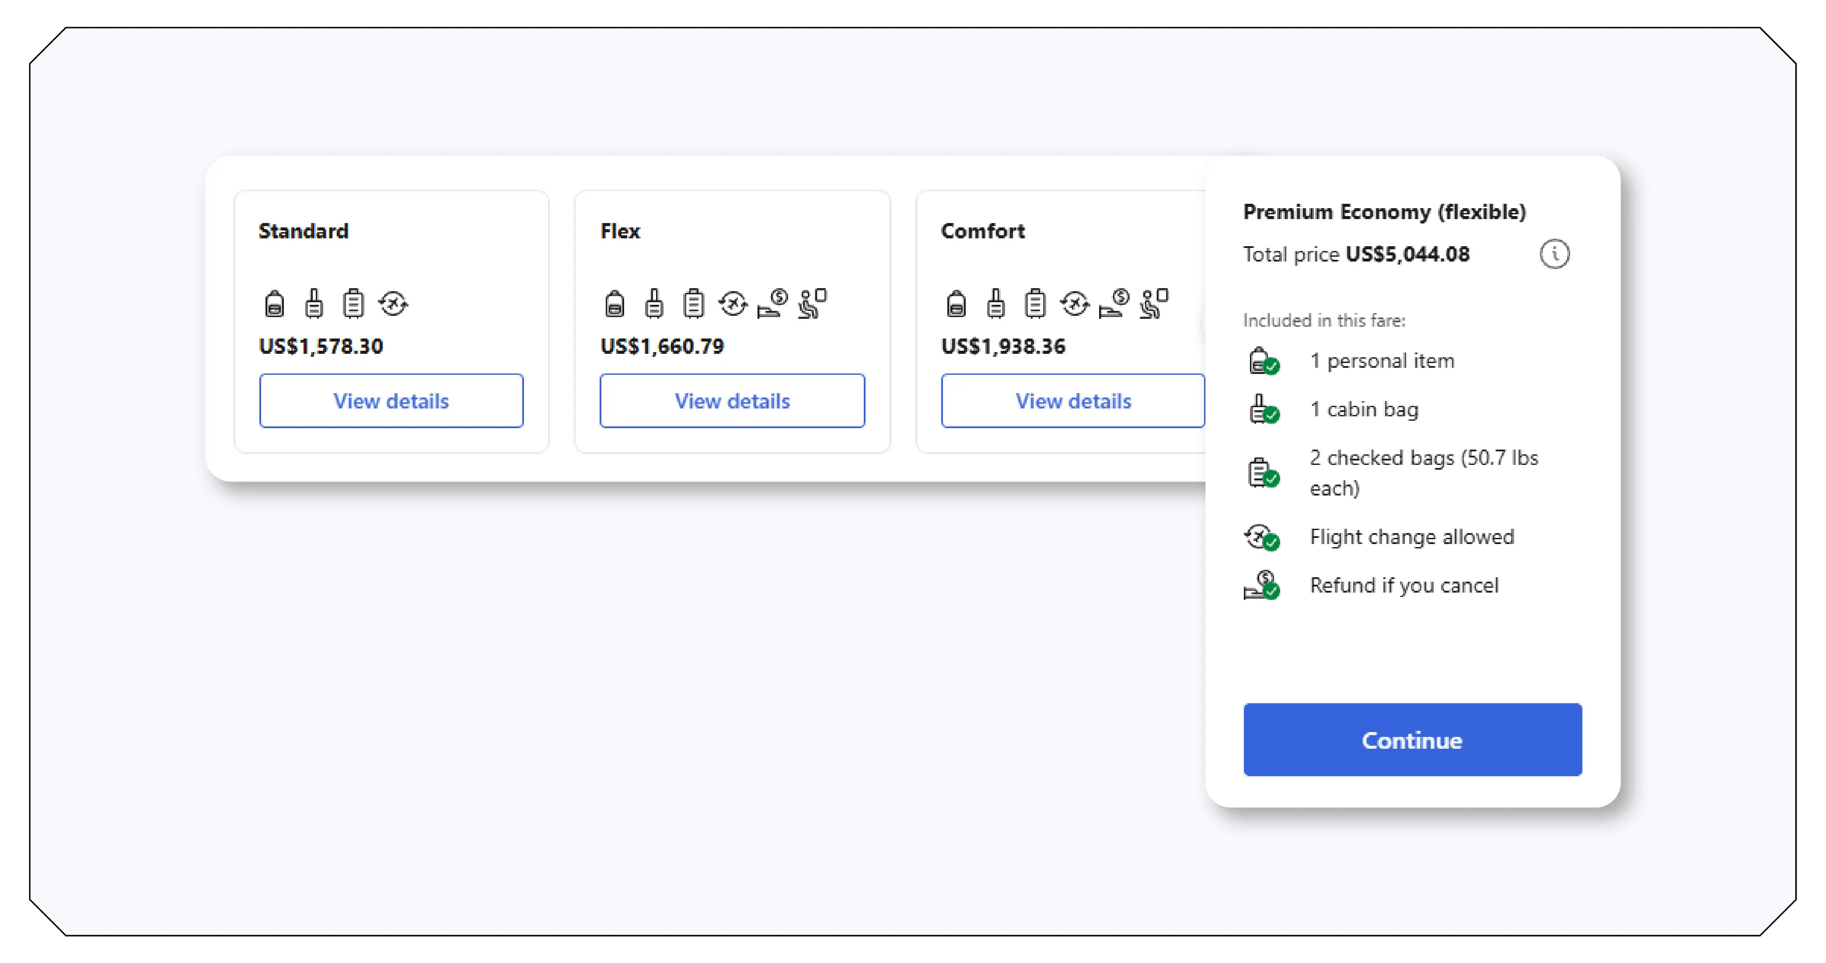Click the checked bag icon in Comfort card
This screenshot has width=1826, height=963.
point(1035,304)
